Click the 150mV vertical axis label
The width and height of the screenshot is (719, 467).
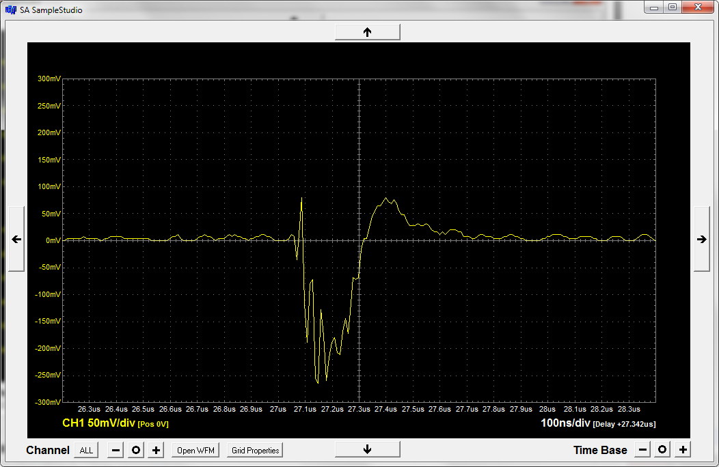(x=49, y=160)
